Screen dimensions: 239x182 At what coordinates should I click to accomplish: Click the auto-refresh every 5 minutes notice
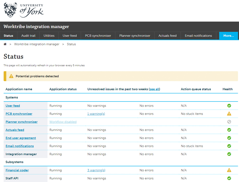pos(44,65)
